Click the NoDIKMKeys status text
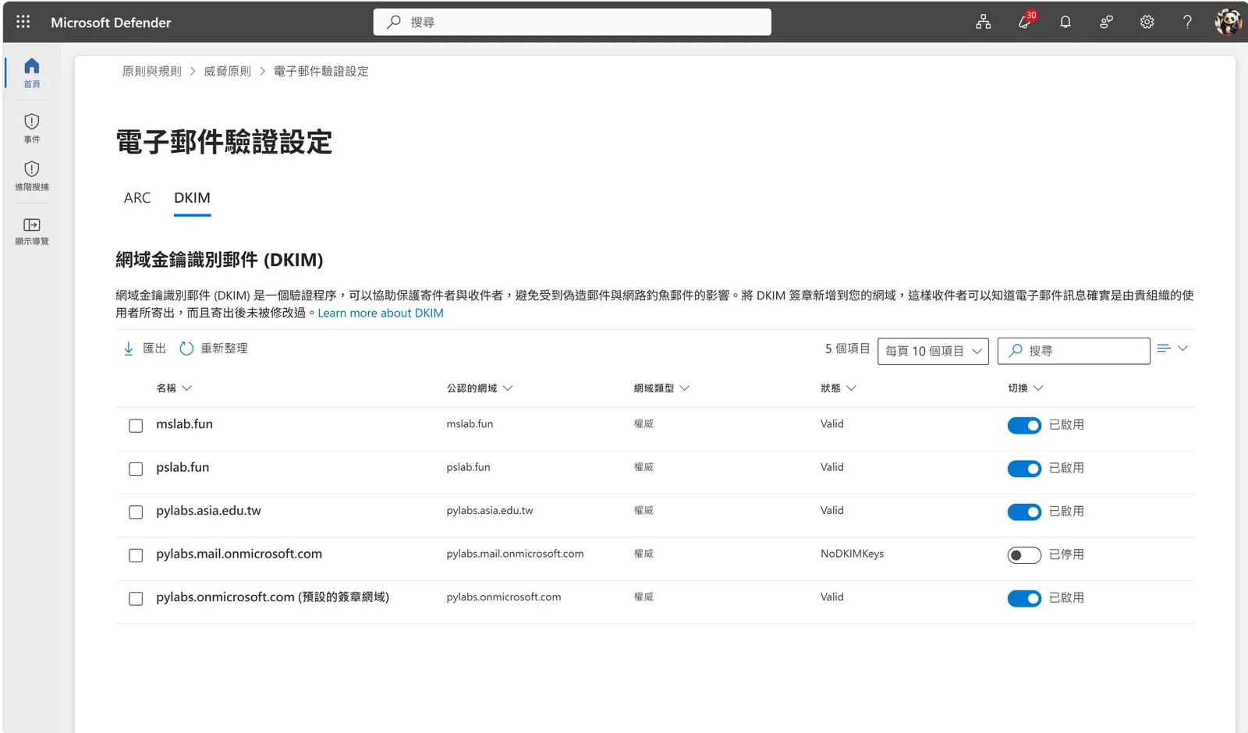Image resolution: width=1248 pixels, height=733 pixels. coord(852,554)
